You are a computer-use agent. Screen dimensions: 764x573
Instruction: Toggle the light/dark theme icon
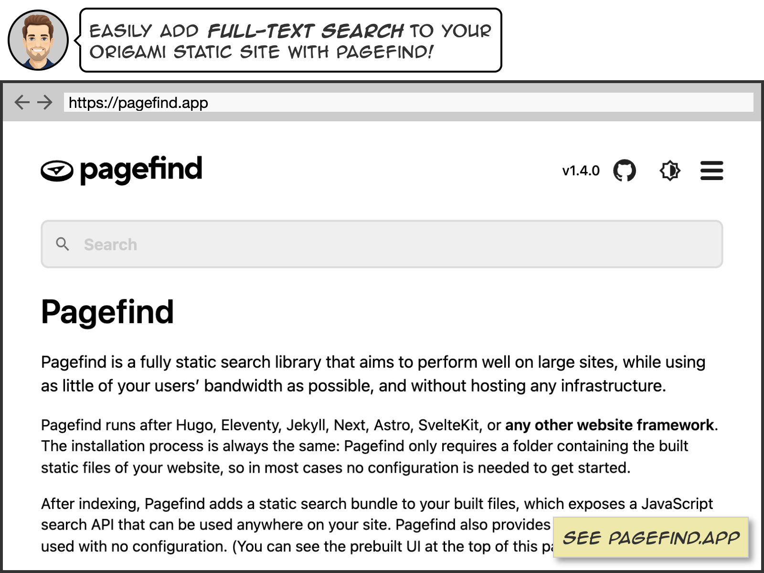click(669, 170)
